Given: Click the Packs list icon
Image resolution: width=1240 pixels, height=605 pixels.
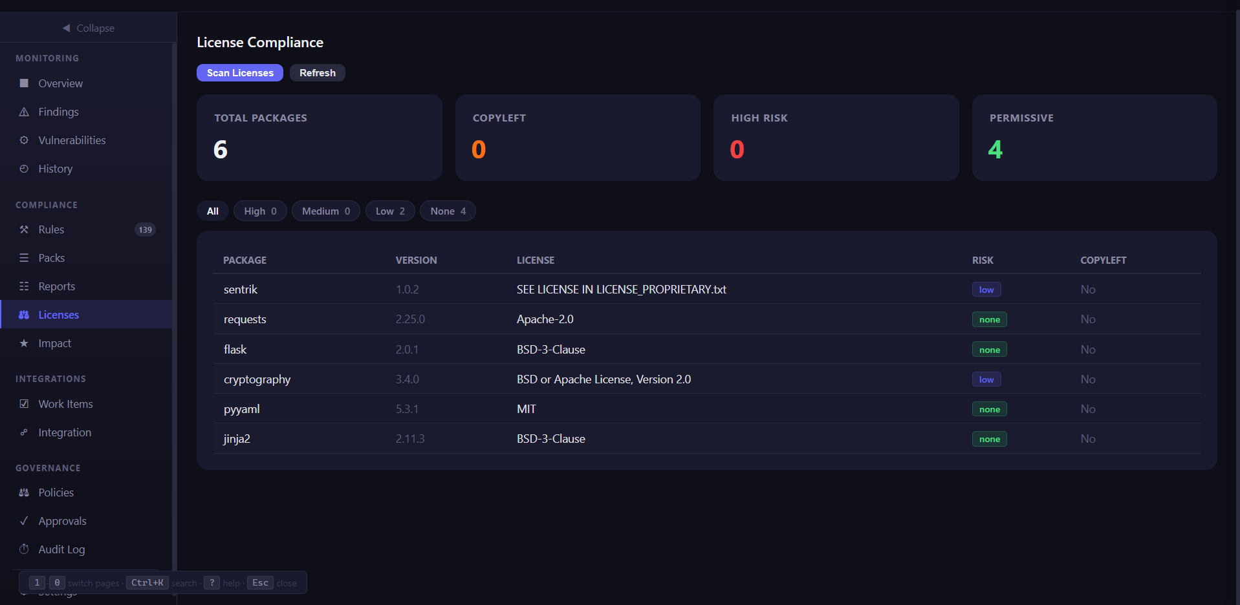Looking at the screenshot, I should pyautogui.click(x=24, y=258).
